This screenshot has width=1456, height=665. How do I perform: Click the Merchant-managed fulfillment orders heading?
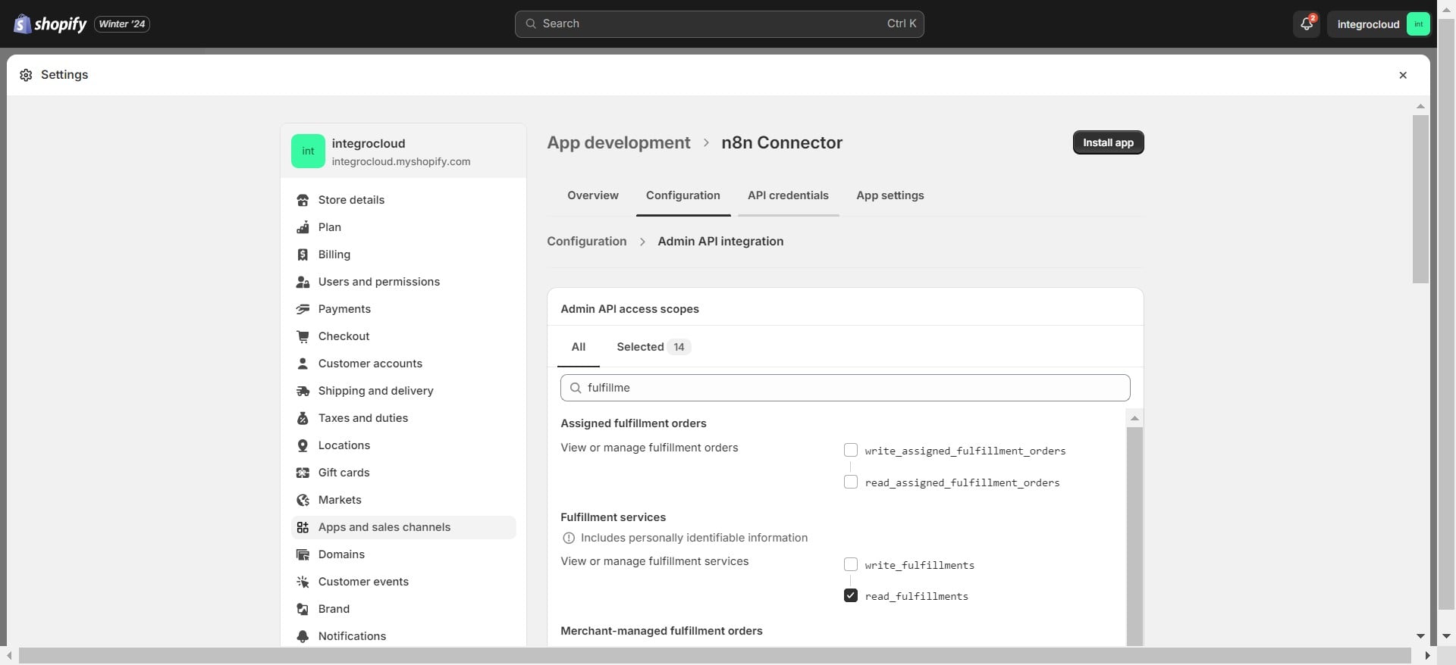(x=661, y=631)
